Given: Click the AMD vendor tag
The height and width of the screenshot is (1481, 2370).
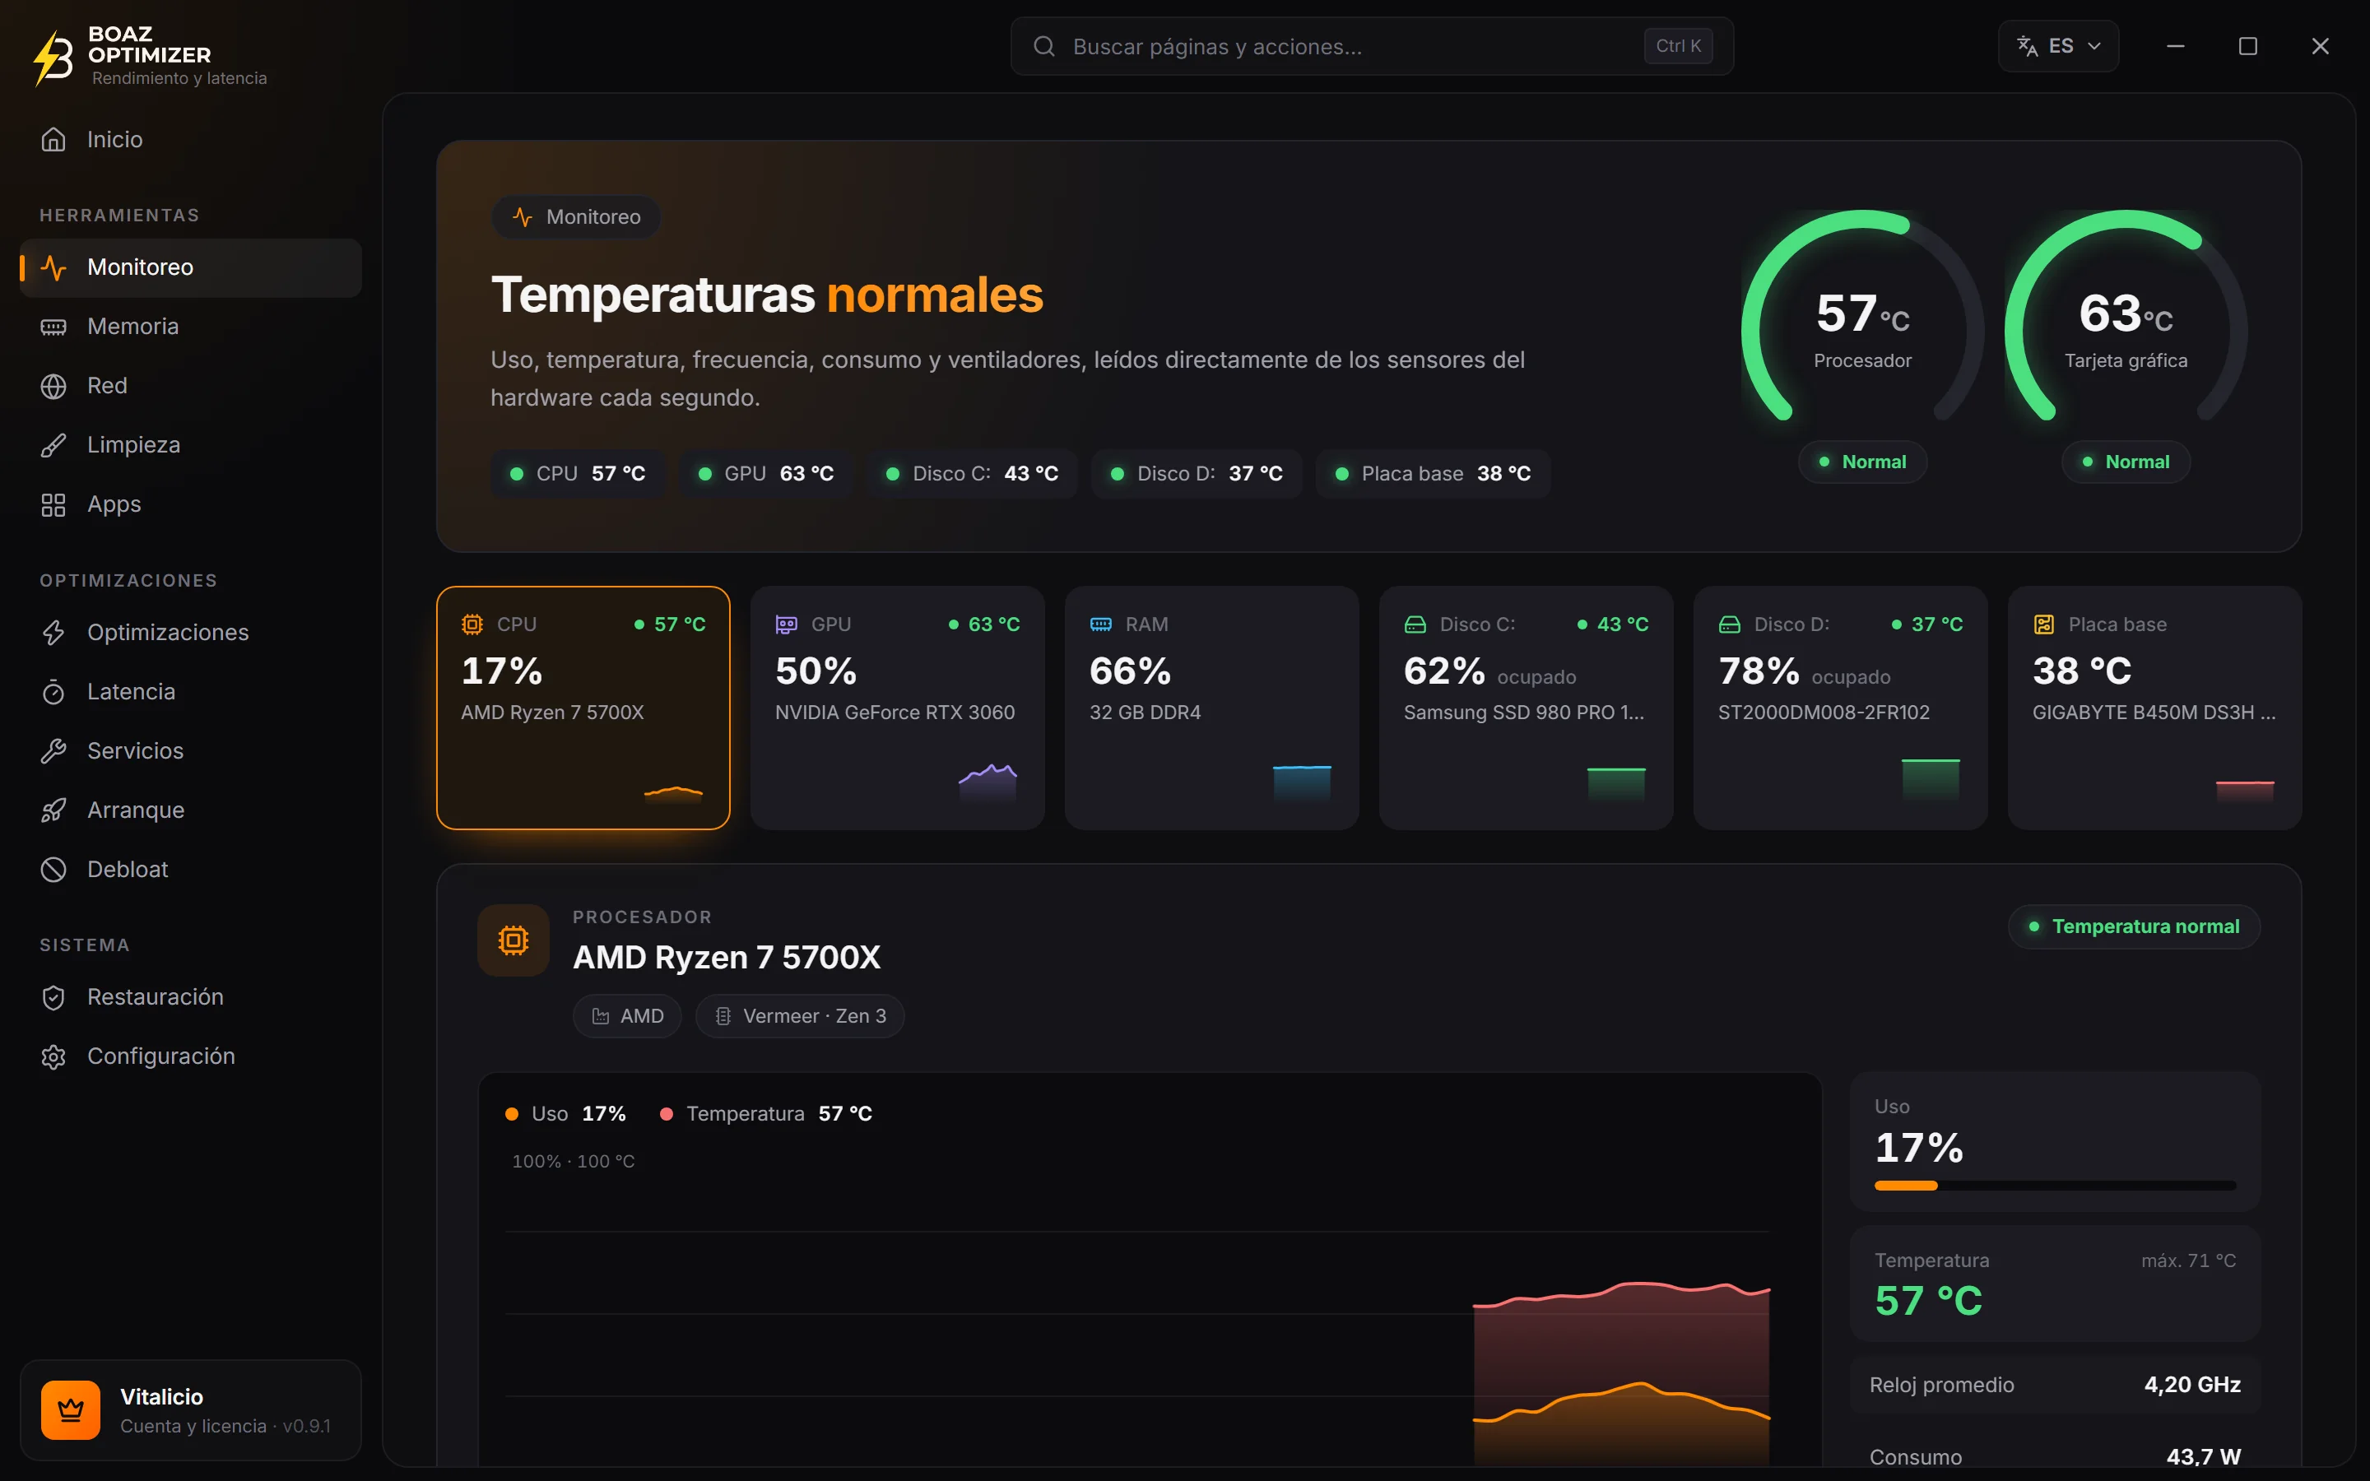Looking at the screenshot, I should (627, 1016).
